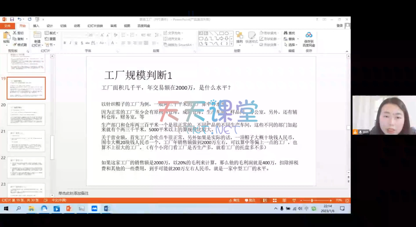416x227 pixels.
Task: Expand the shapes gallery more arrow
Action: 232,43
